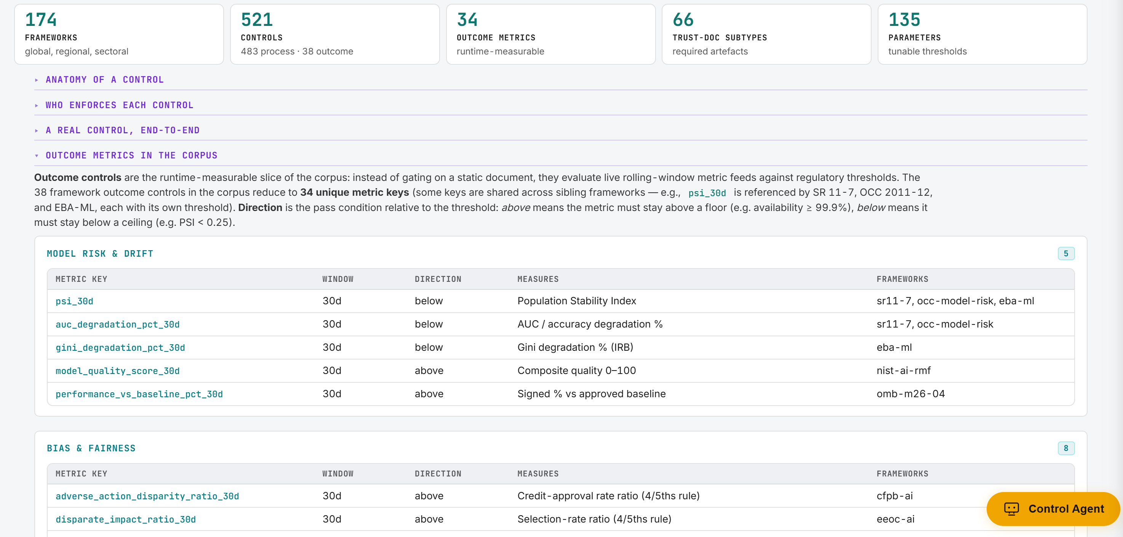Open the model_quality_score_30d metric key
The width and height of the screenshot is (1123, 537).
[x=117, y=371]
